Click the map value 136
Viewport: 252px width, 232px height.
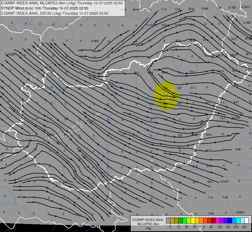click(x=165, y=88)
